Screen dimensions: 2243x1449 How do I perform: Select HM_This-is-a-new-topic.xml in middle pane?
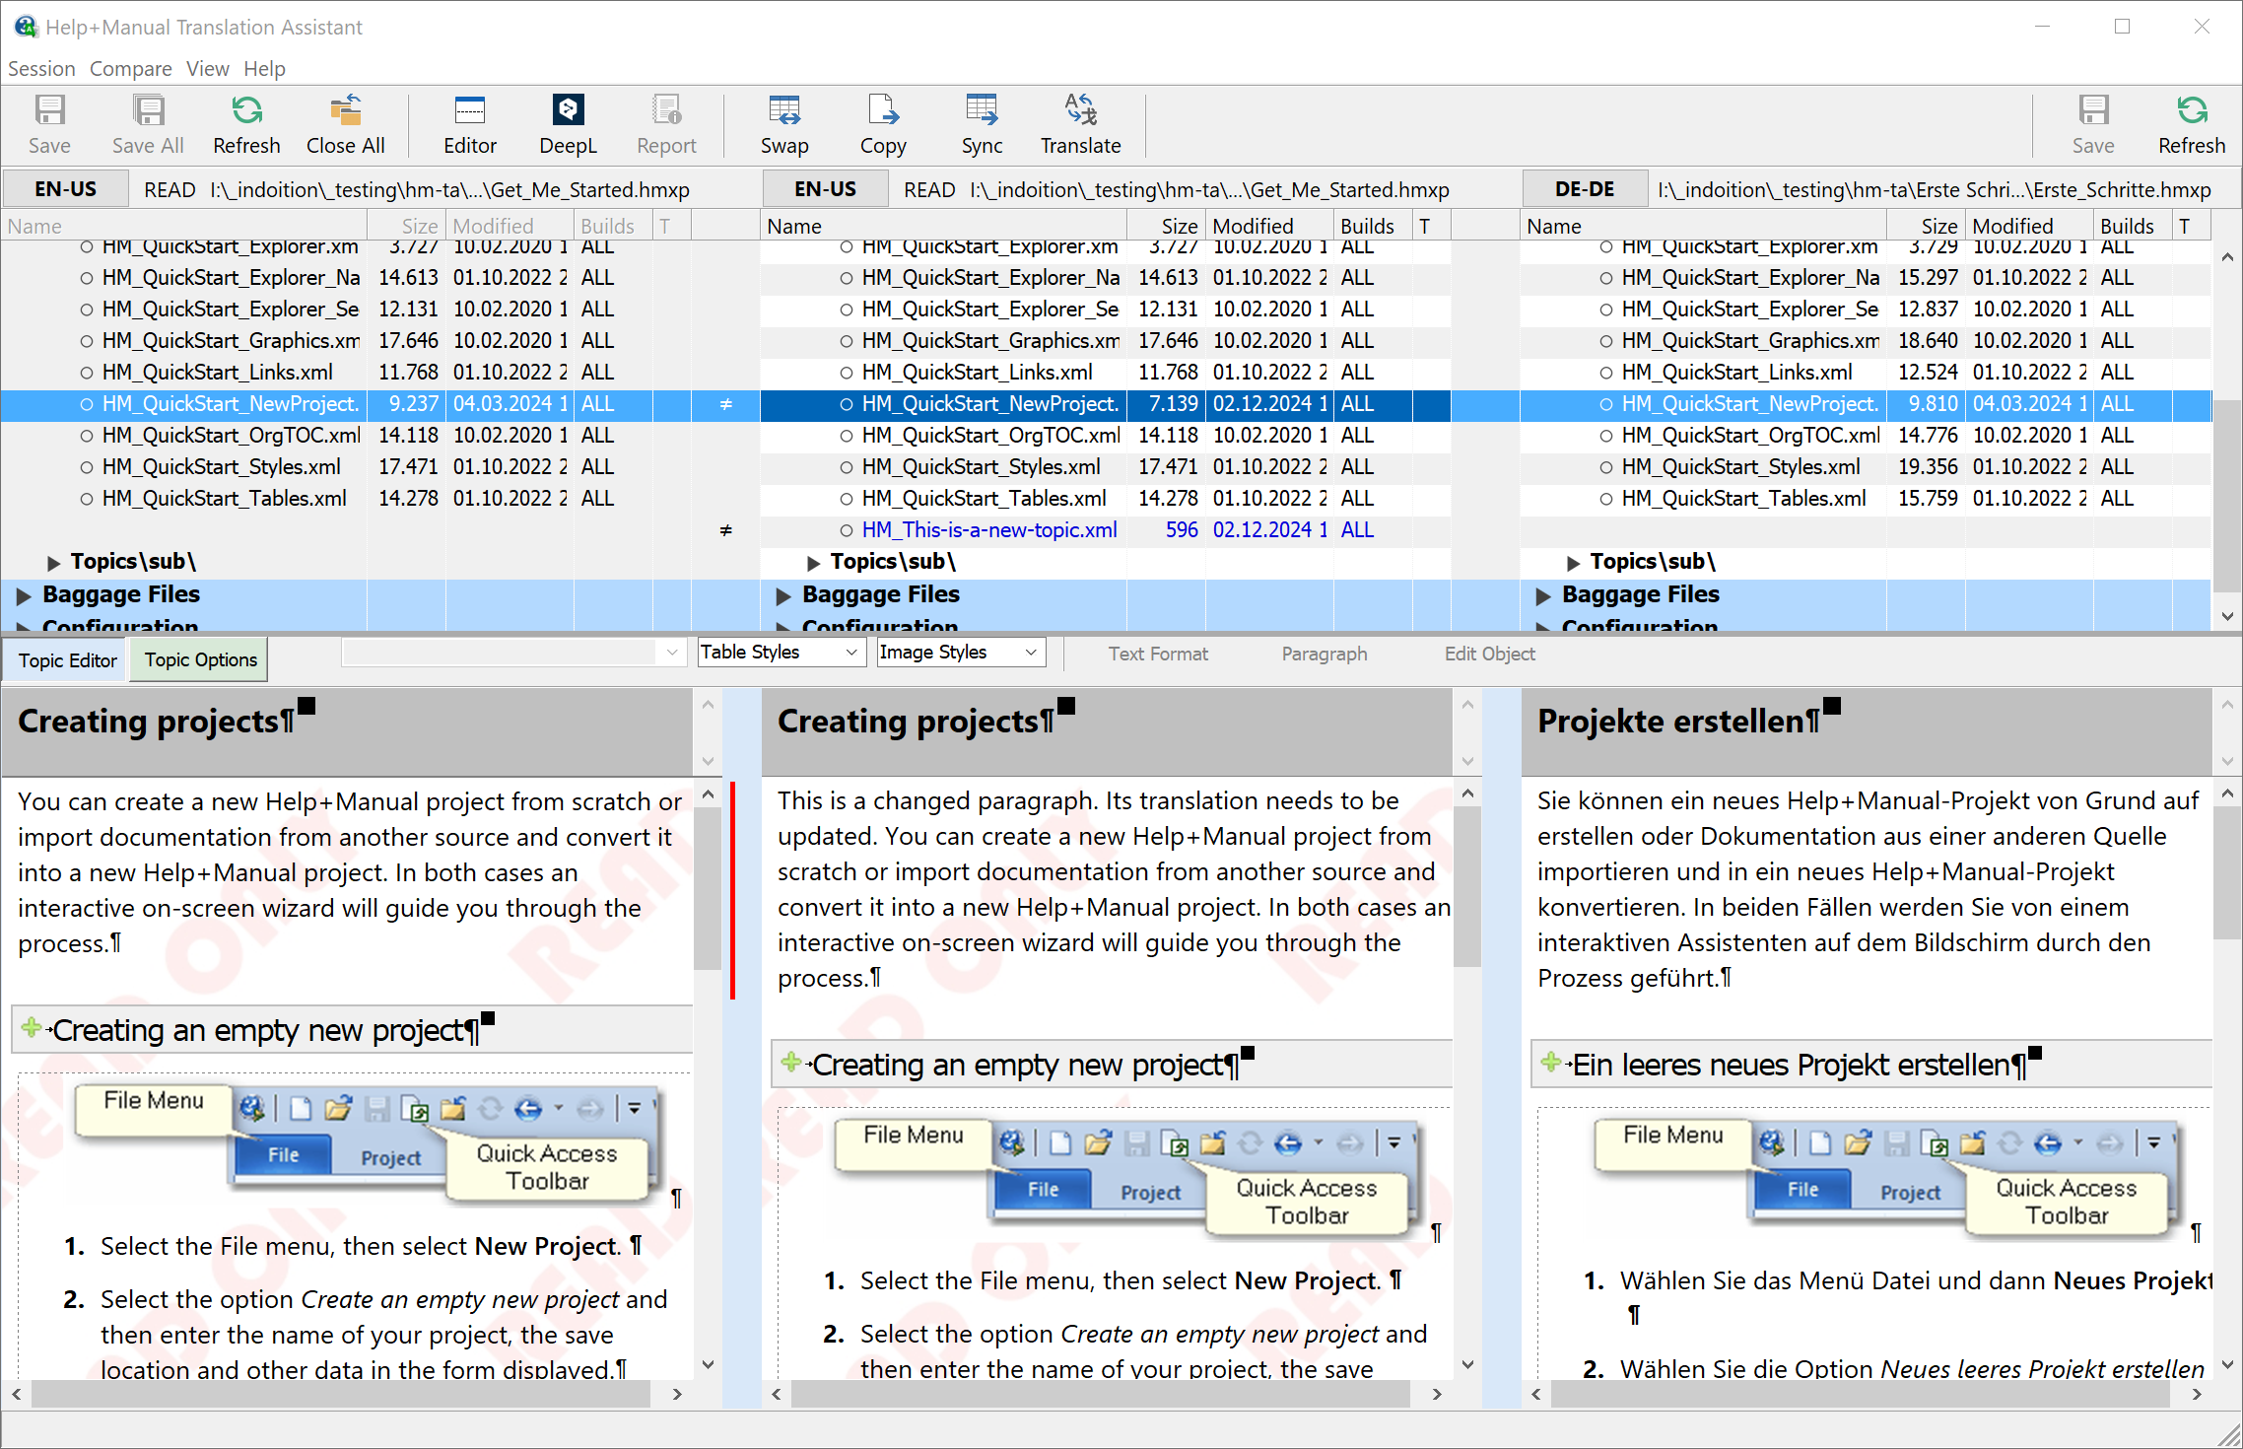(989, 530)
